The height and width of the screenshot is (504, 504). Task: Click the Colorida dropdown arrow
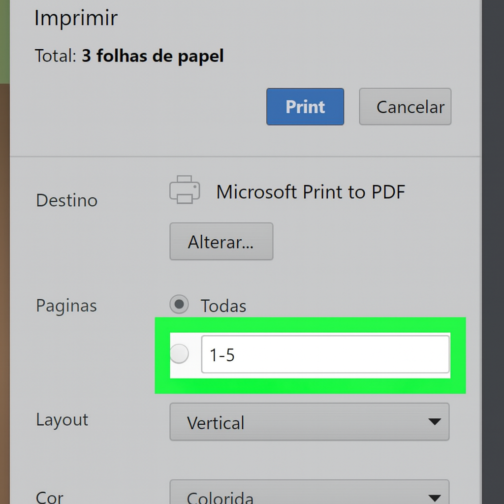pos(435,496)
